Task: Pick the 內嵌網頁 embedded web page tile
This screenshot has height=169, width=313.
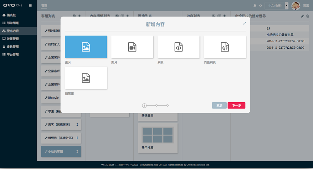Action: click(225, 47)
